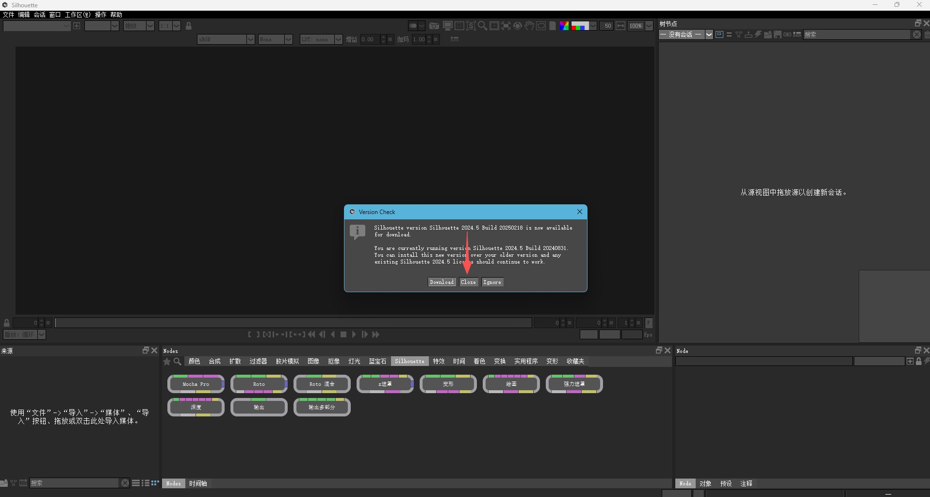
Task: Switch to the 对象 tab in Node panel
Action: pos(705,483)
